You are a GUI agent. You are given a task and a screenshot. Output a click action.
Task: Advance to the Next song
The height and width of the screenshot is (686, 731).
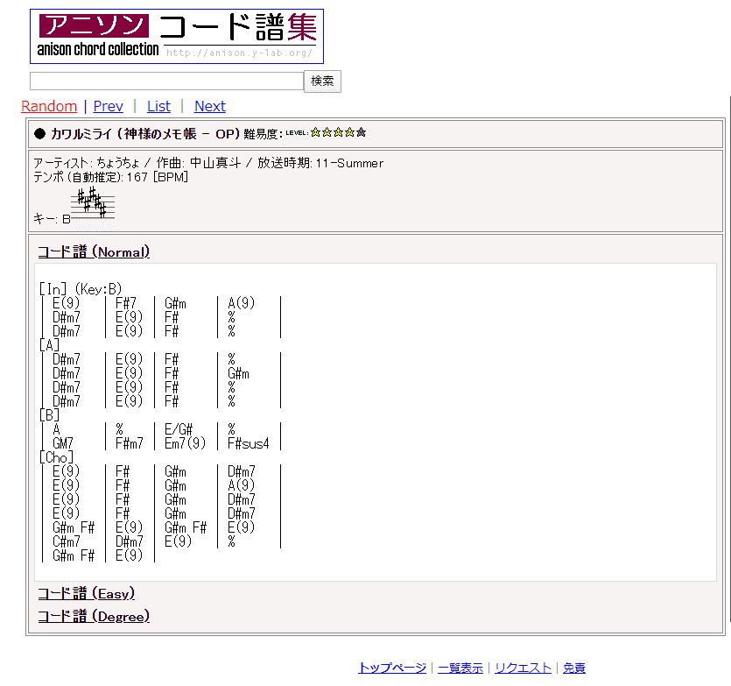pos(210,106)
